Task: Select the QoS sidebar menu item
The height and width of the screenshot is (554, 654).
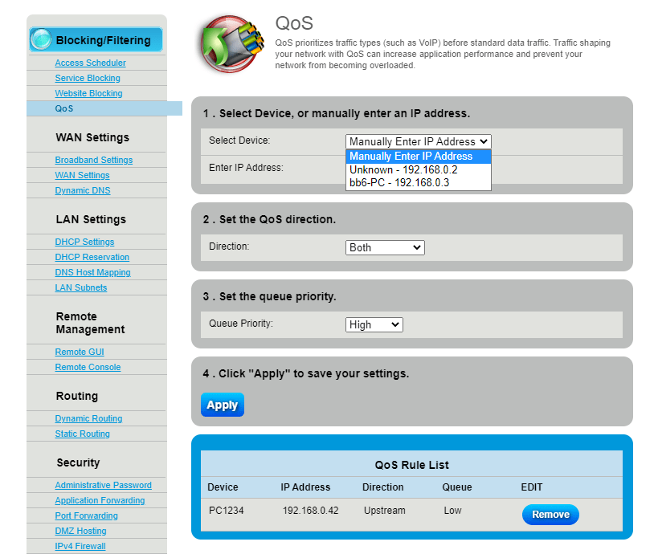Action: click(64, 108)
